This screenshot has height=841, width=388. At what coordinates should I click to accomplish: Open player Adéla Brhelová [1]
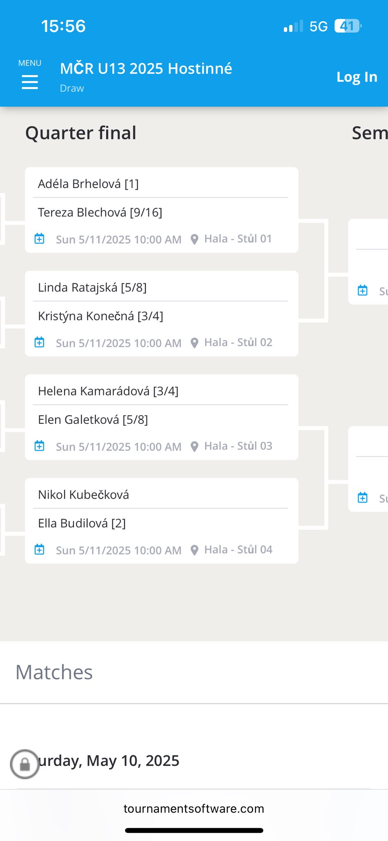[88, 184]
